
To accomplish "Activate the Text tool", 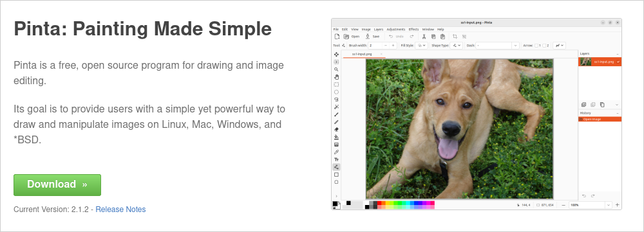I will [x=336, y=159].
